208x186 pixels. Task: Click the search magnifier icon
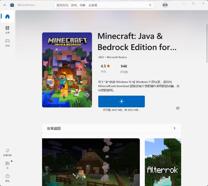tap(150, 5)
